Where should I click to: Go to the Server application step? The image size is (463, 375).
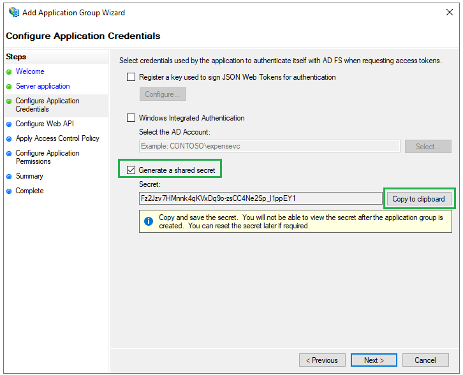(43, 86)
